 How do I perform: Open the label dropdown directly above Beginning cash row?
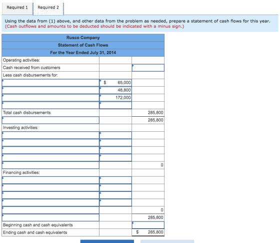50,217
